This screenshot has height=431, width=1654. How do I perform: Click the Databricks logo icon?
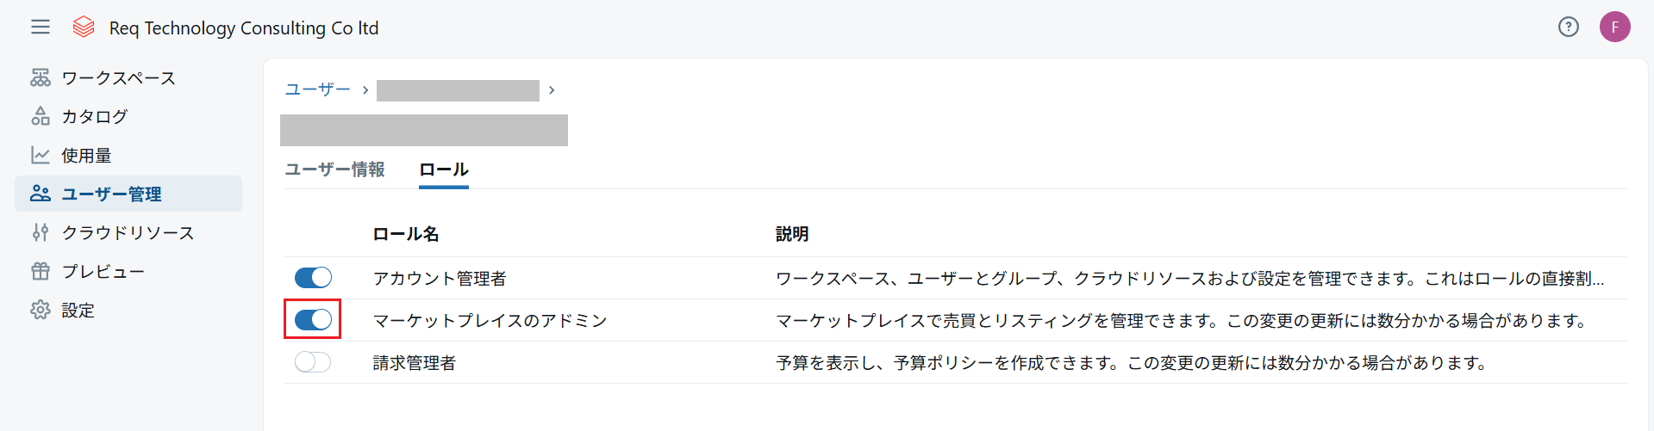click(84, 28)
